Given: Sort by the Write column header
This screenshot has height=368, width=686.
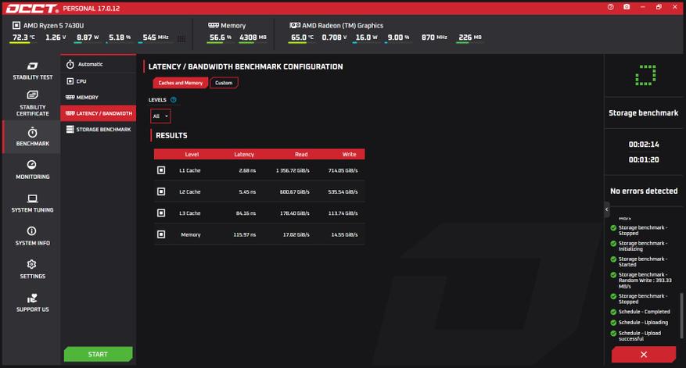Looking at the screenshot, I should [349, 154].
